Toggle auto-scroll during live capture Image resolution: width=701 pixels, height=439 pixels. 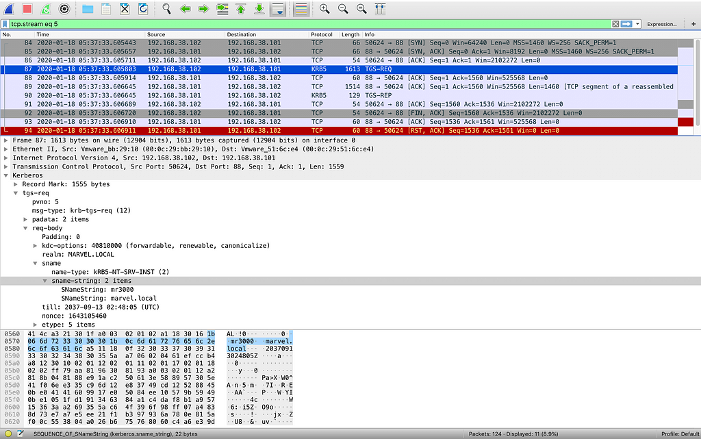click(278, 9)
